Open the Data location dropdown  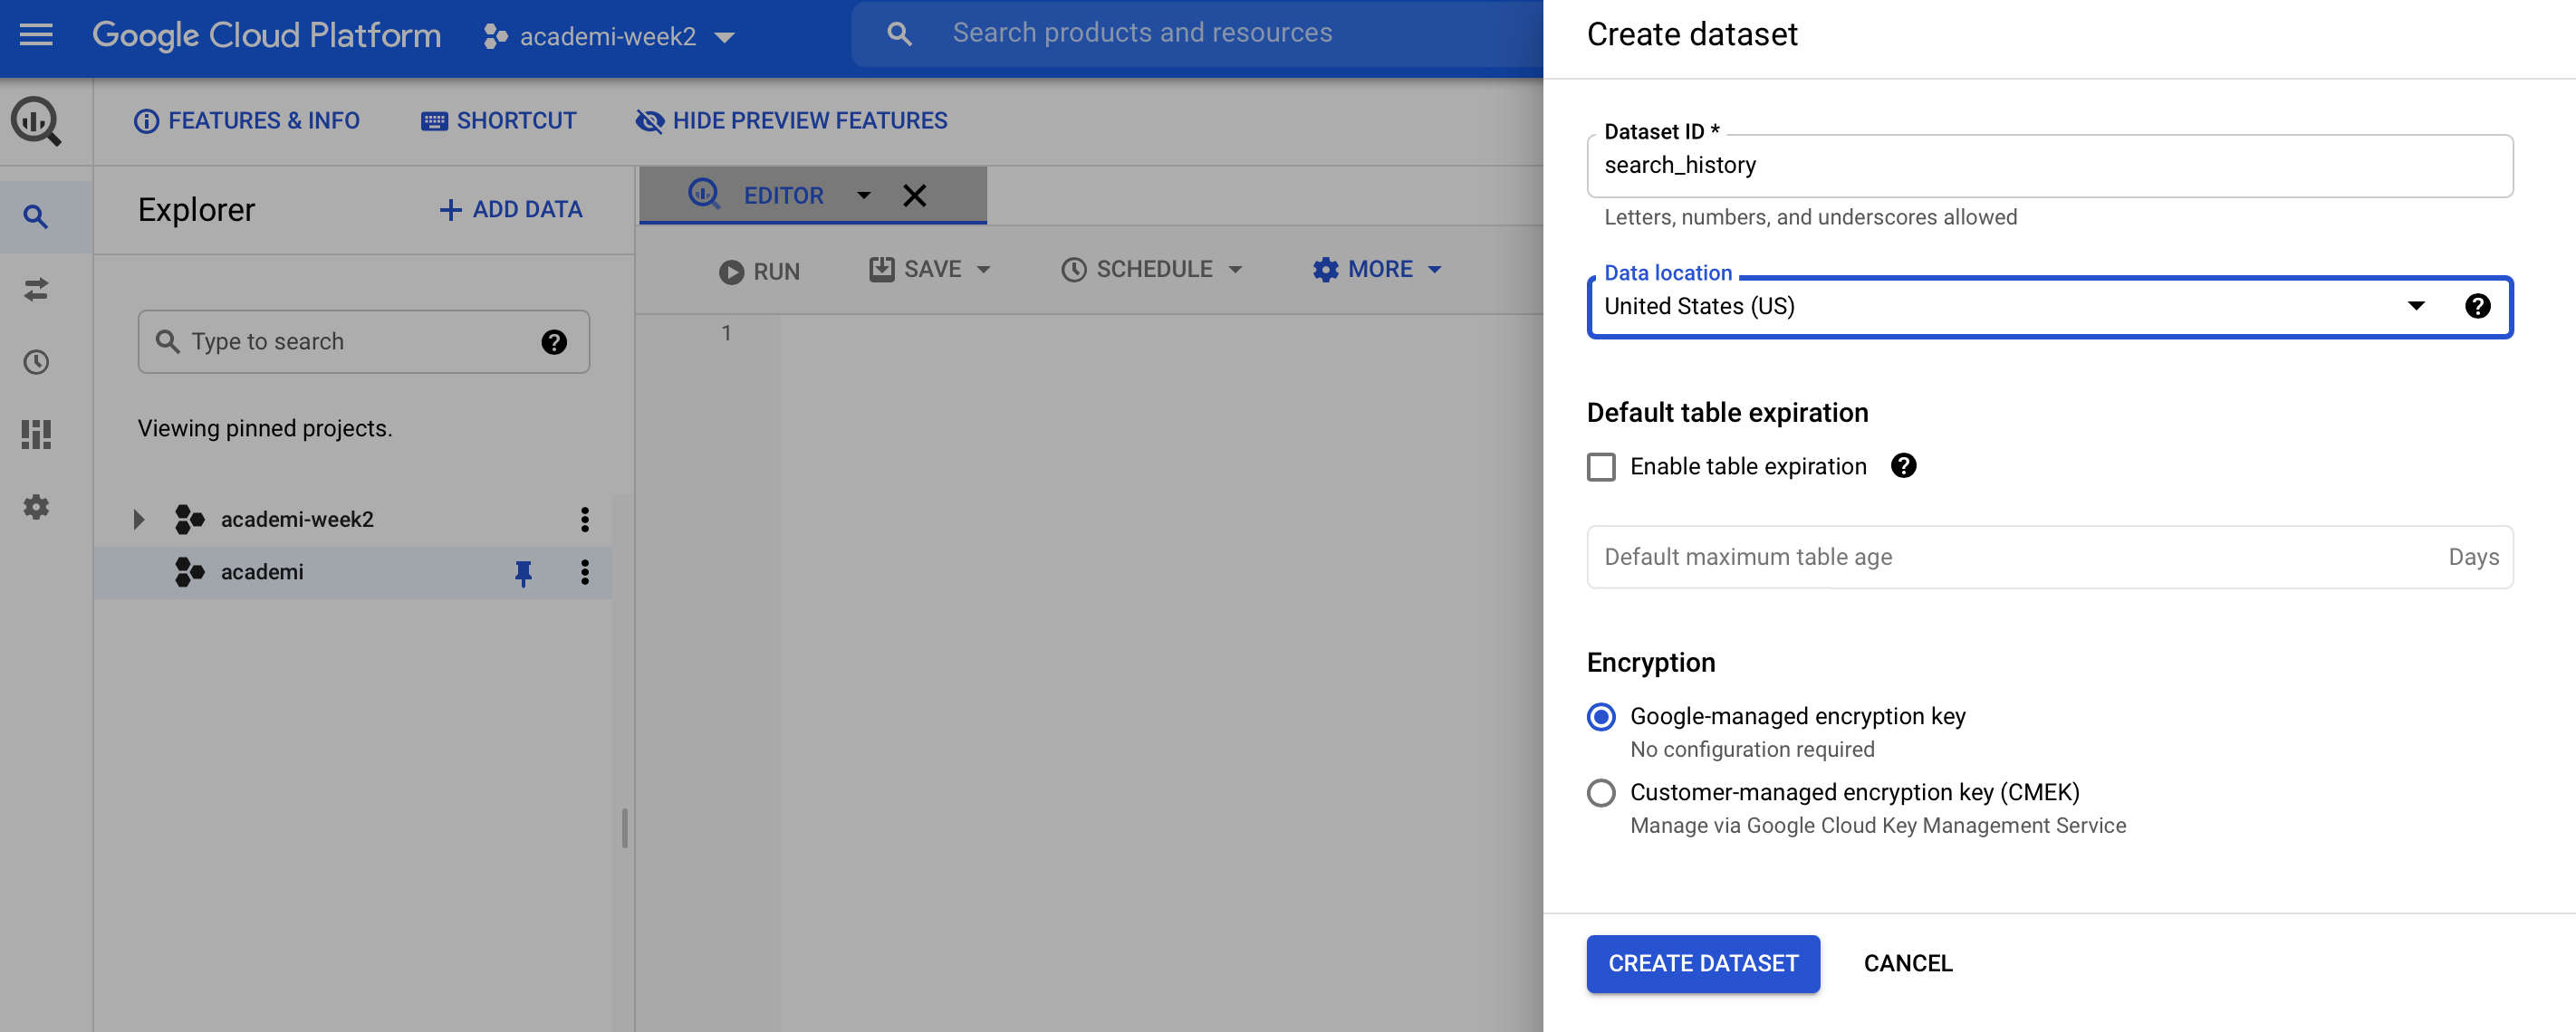click(x=2416, y=307)
